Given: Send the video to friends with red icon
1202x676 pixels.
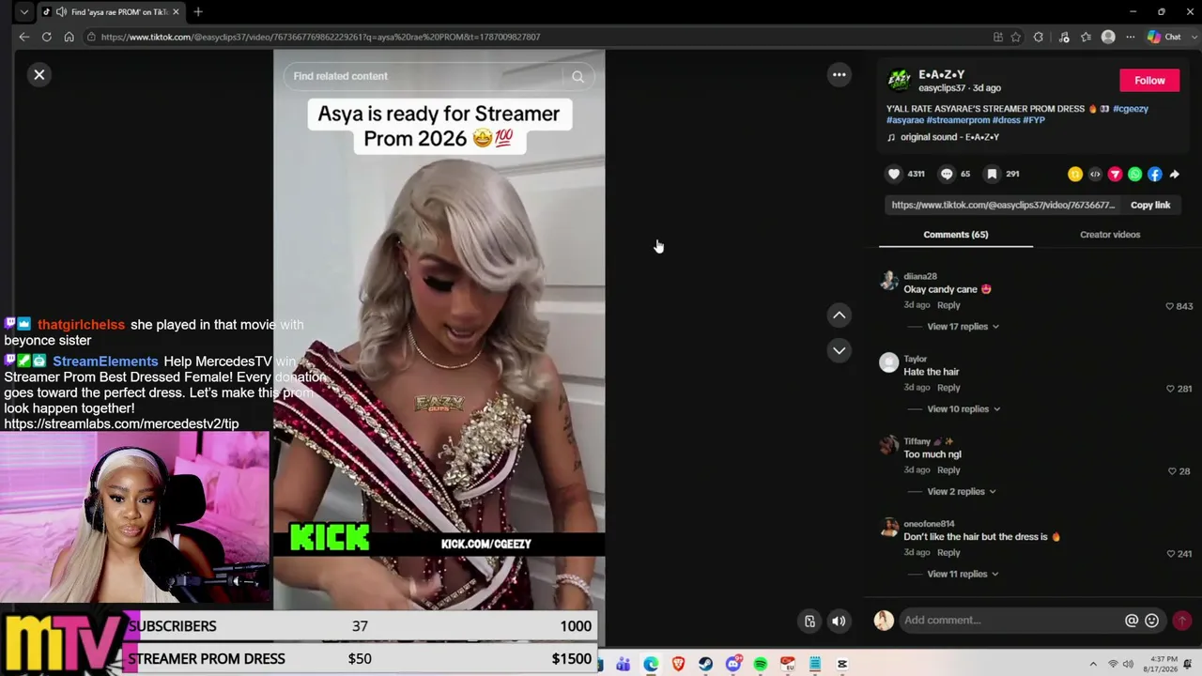Looking at the screenshot, I should point(1115,174).
